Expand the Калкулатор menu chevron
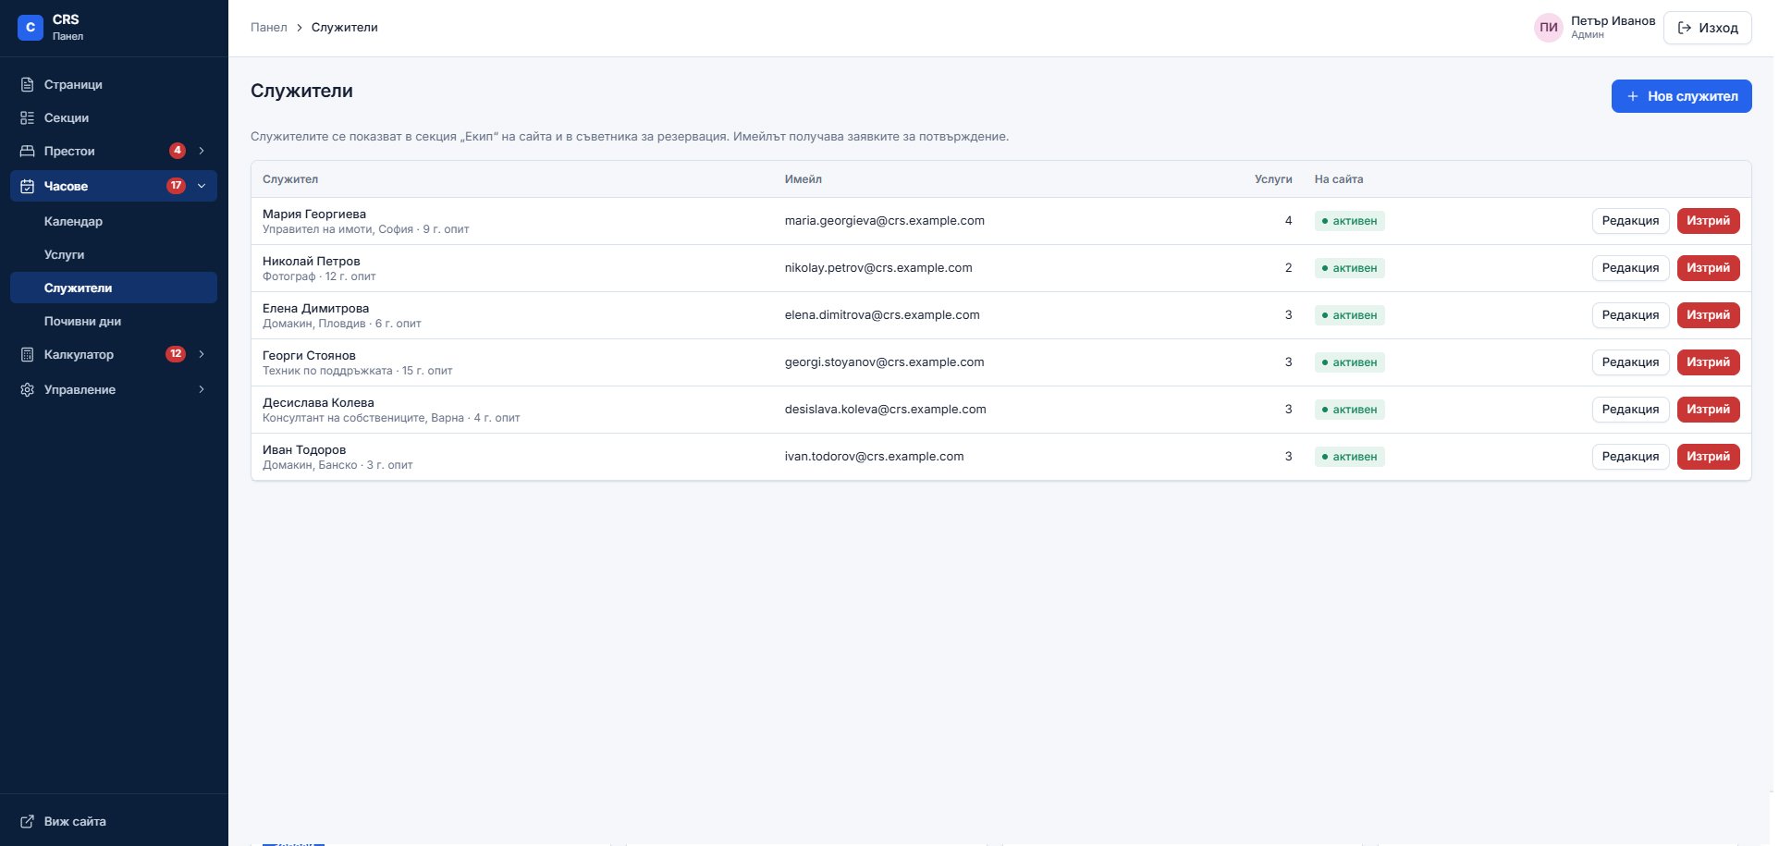The height and width of the screenshot is (846, 1779). (202, 354)
